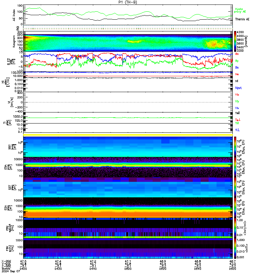The height and width of the screenshot is (276, 259).
Task: Click the bright keogram patch near 0500
Action: coord(134,41)
